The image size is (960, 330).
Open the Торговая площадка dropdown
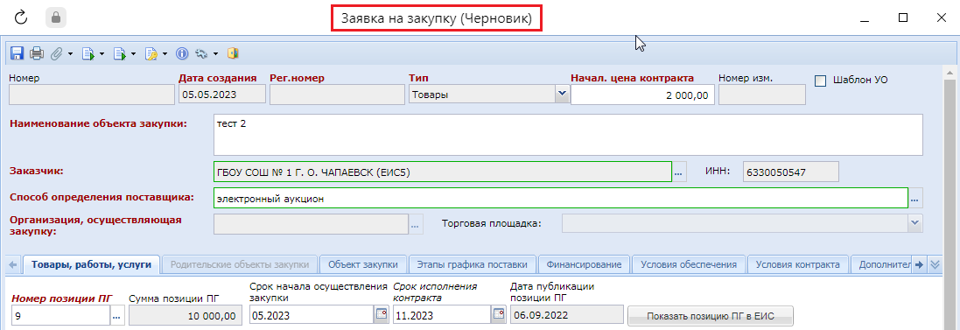(915, 223)
